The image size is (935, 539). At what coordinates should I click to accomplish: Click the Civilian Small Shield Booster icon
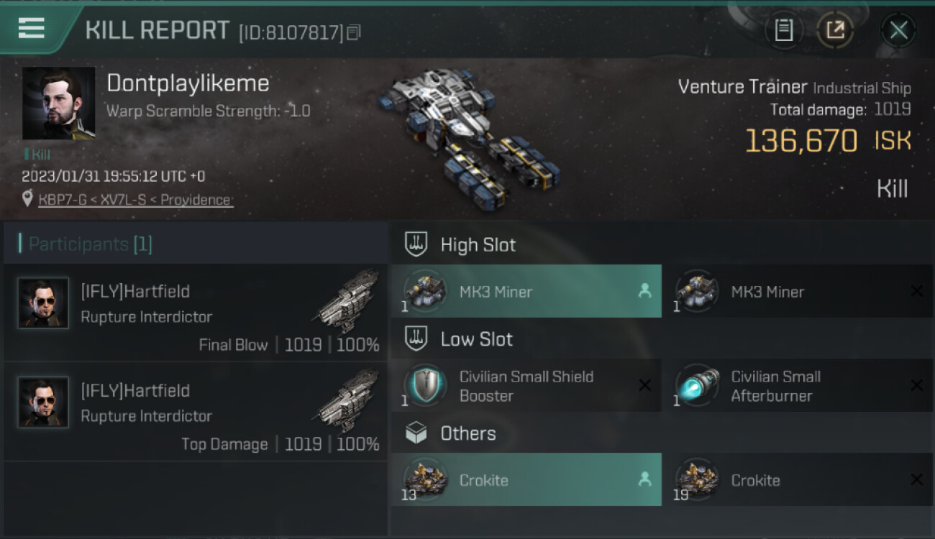pos(425,385)
